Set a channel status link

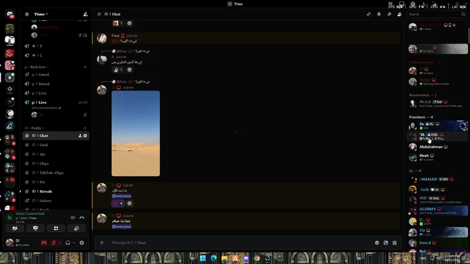[x=46, y=108]
